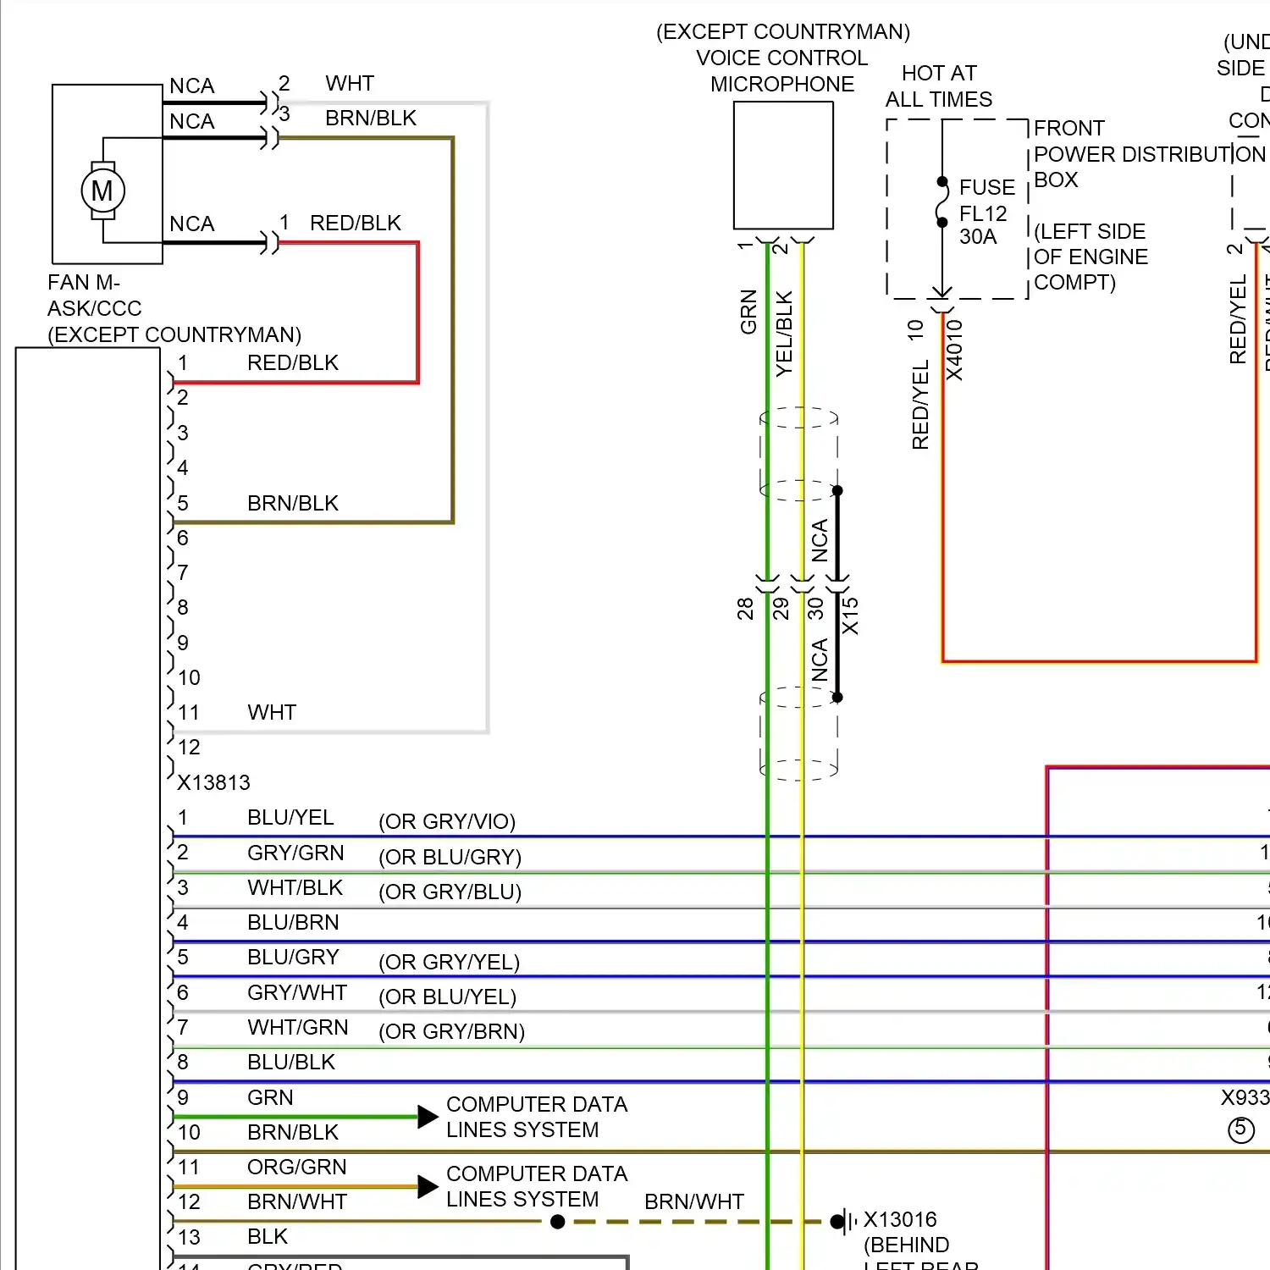This screenshot has height=1270, width=1270.
Task: Click the 'BLK' wire label at pin 13
Action: coord(268,1236)
